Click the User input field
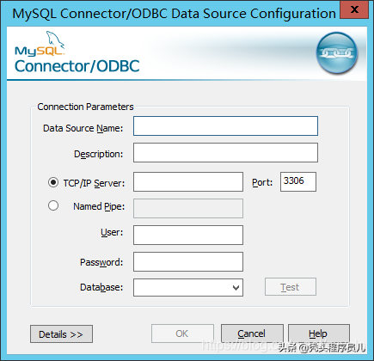The height and width of the screenshot is (361, 374). click(188, 235)
